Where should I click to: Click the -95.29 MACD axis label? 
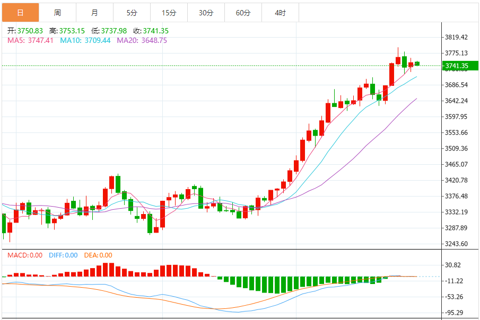click(x=454, y=313)
